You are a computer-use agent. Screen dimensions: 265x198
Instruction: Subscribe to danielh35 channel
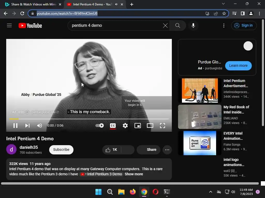pos(61,150)
